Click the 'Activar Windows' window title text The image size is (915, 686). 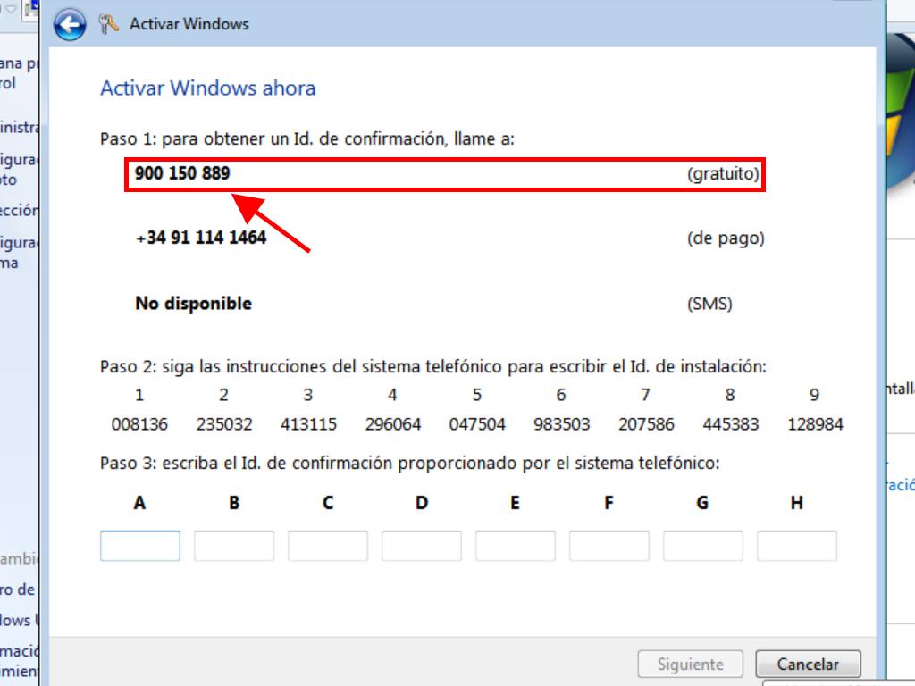(189, 24)
